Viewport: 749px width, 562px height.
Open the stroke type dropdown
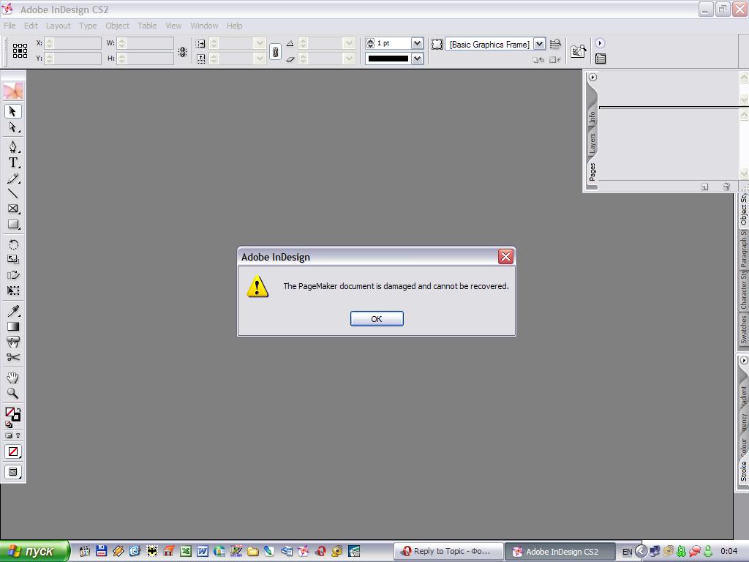click(x=417, y=59)
